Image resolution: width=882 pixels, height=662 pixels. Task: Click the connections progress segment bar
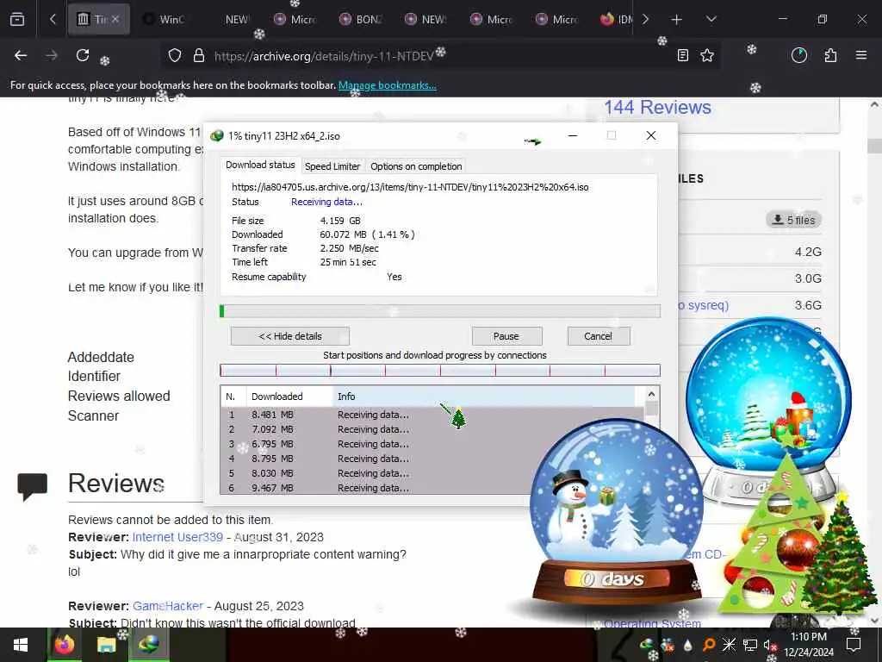(x=440, y=371)
